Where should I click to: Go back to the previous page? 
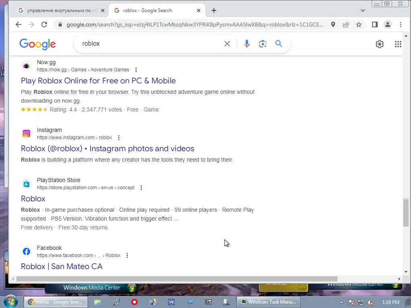coord(18,24)
